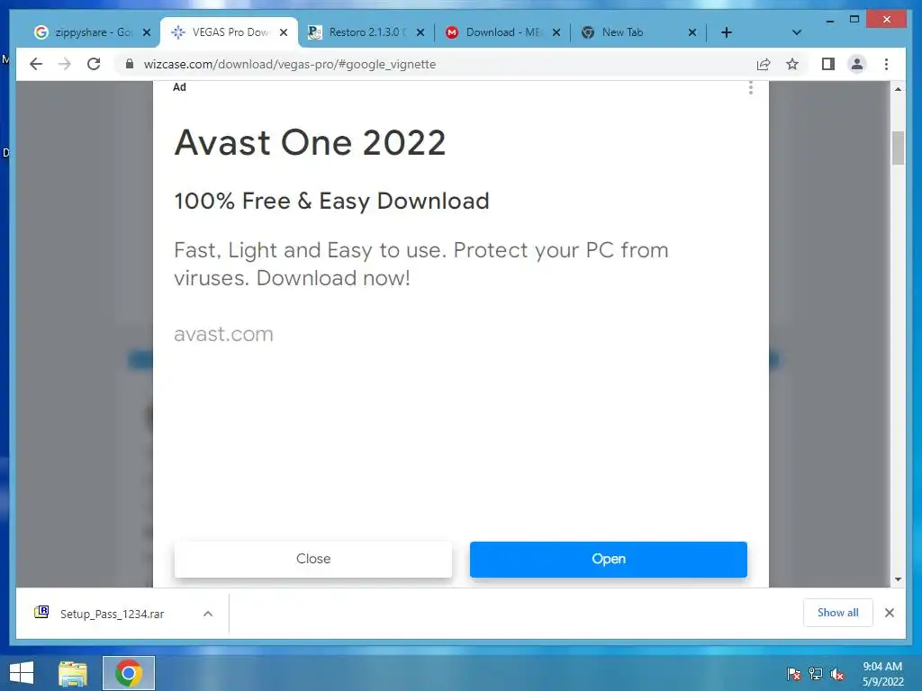Close the Download MEGA tab
This screenshot has width=922, height=691.
556,32
